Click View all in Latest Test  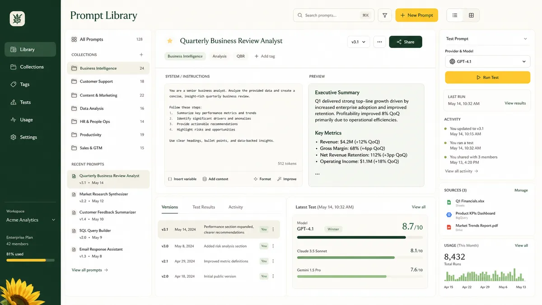pyautogui.click(x=419, y=207)
